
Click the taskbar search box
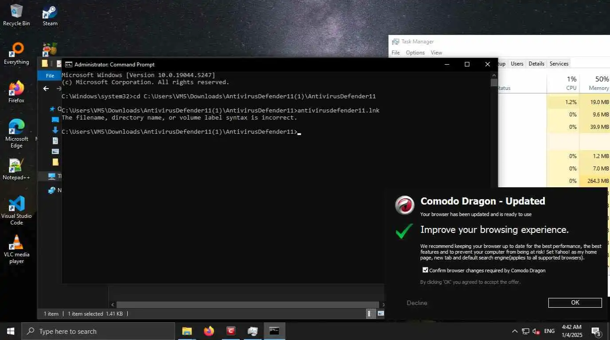(98, 331)
